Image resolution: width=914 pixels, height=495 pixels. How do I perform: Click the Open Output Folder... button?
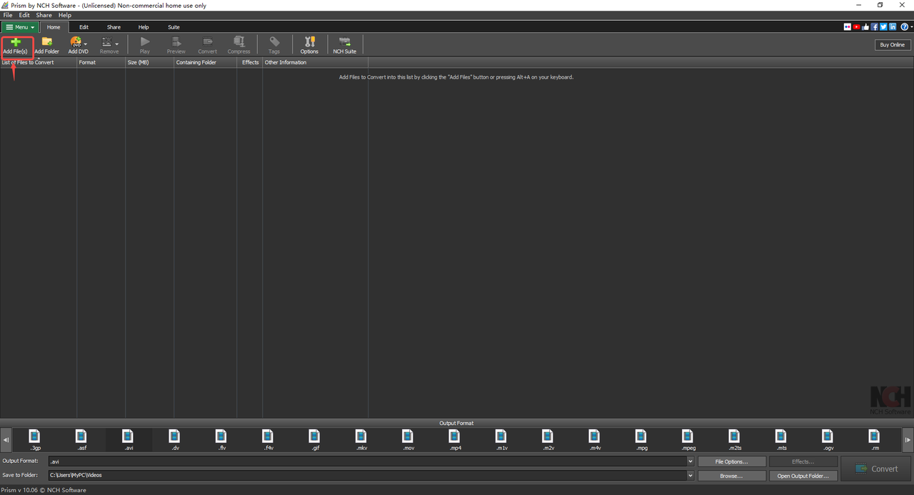click(x=803, y=476)
